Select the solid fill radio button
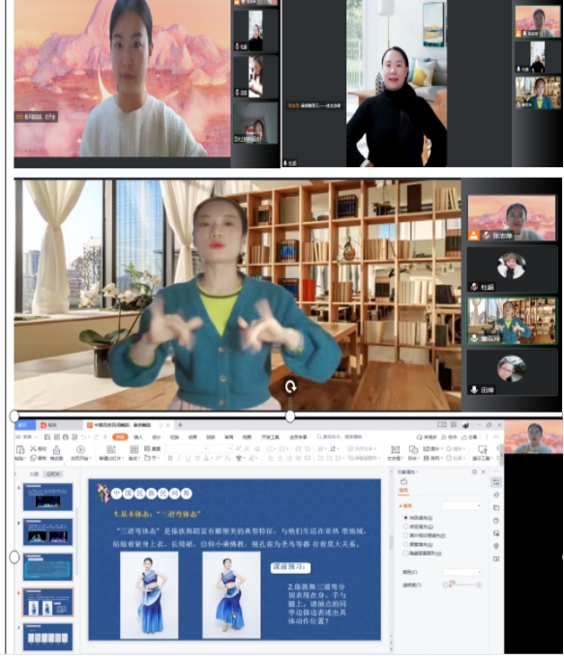The width and height of the screenshot is (564, 656). pos(405,518)
